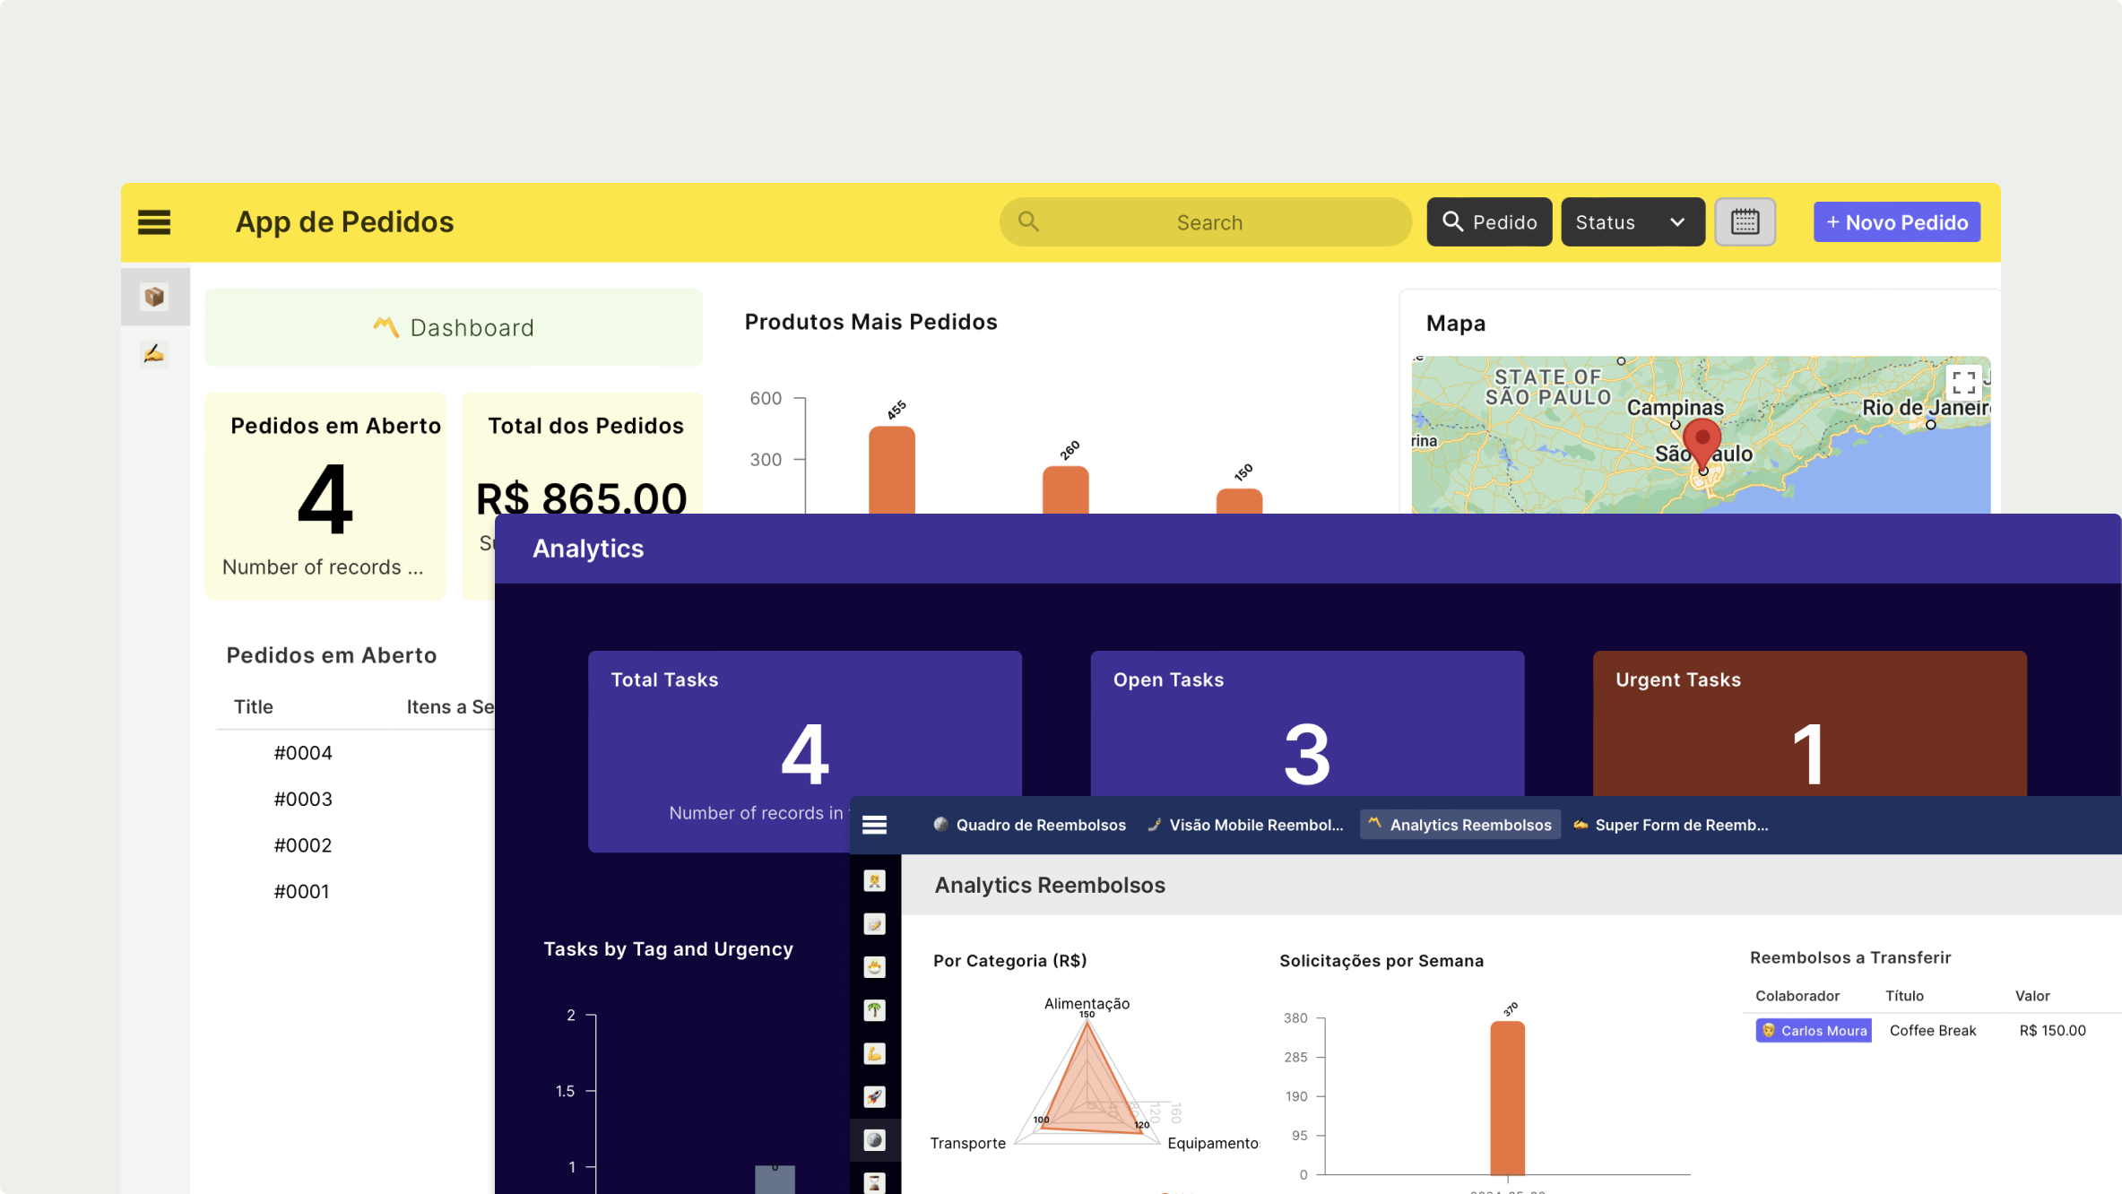The width and height of the screenshot is (2122, 1194).
Task: Open the calendar date picker button
Action: click(1744, 222)
